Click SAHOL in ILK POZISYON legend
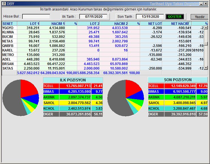This screenshot has width=210, height=164. (x=51, y=103)
